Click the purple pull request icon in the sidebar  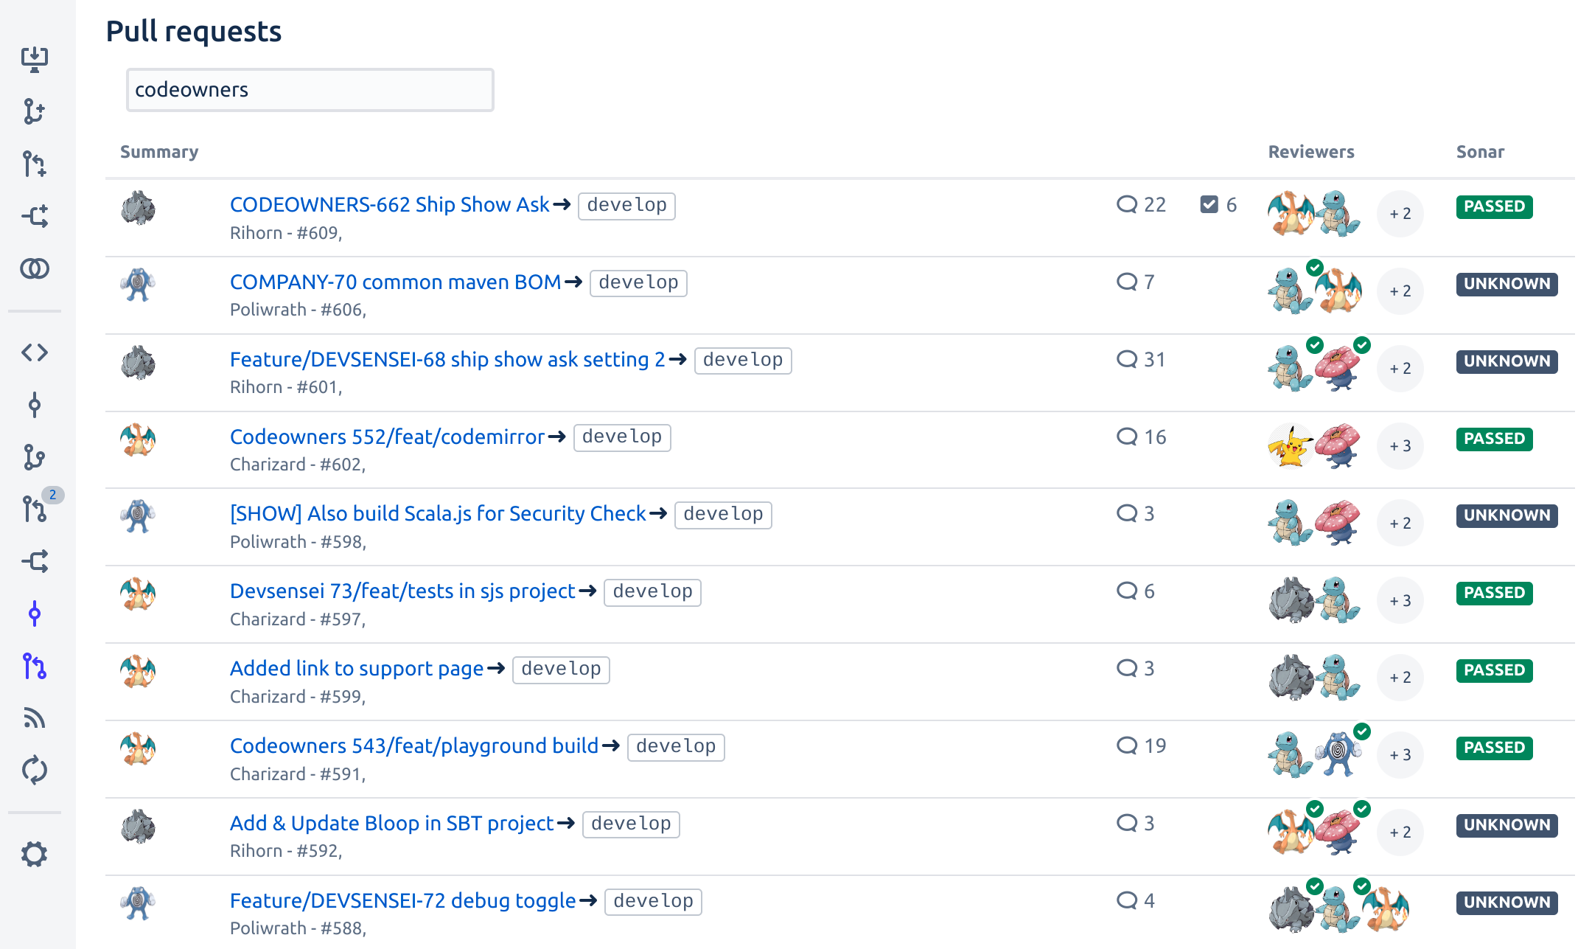click(35, 666)
